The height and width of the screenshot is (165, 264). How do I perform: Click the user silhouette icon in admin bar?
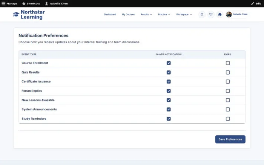[x=46, y=3]
